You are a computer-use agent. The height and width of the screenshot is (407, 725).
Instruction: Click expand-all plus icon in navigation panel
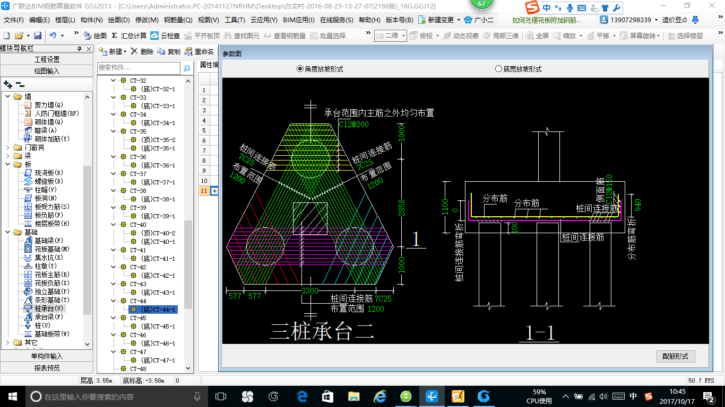tap(7, 84)
